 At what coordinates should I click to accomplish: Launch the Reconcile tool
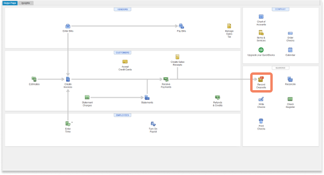point(290,79)
